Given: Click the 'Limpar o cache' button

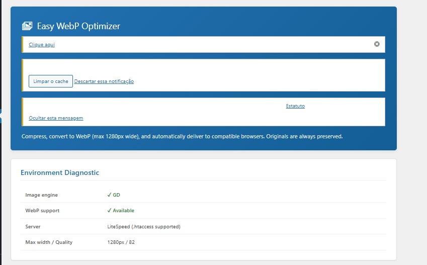Looking at the screenshot, I should (x=51, y=81).
